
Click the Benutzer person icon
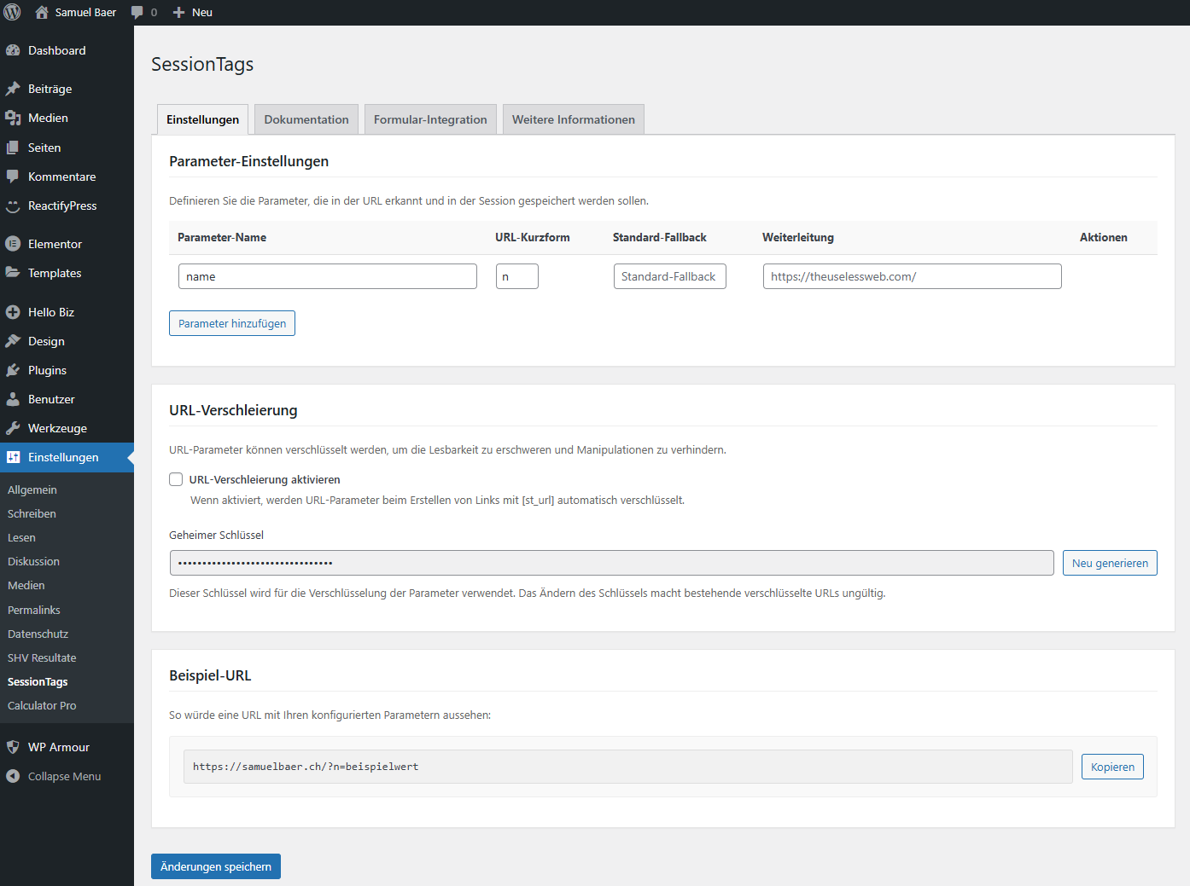coord(13,399)
